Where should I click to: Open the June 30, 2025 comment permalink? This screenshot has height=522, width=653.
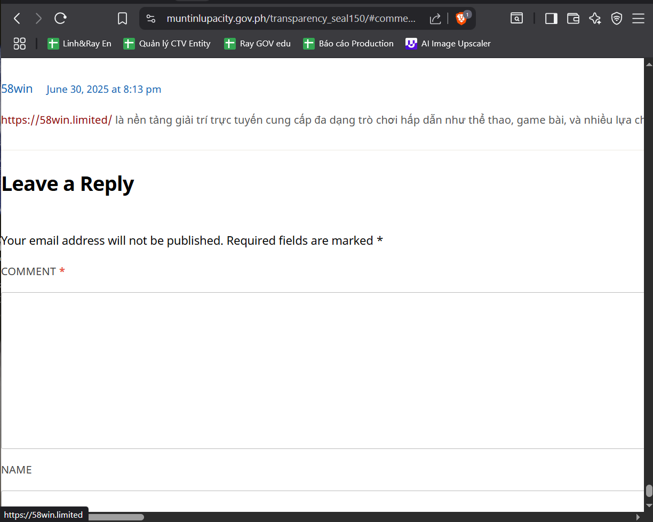coord(103,90)
